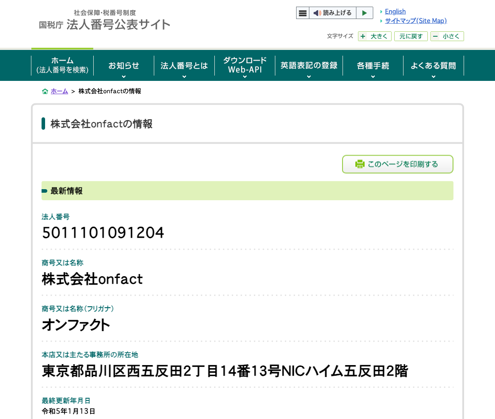The width and height of the screenshot is (495, 419).
Task: Open the 各種手続 menu
Action: point(373,66)
